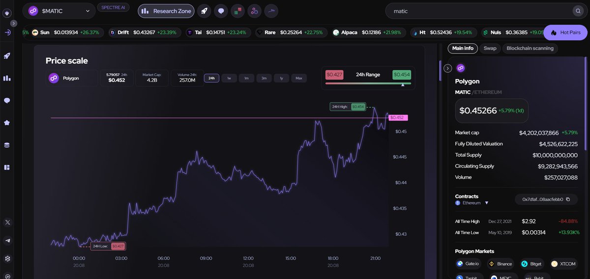
Task: Open the Spectre logo at sidebar top
Action: pos(7,13)
